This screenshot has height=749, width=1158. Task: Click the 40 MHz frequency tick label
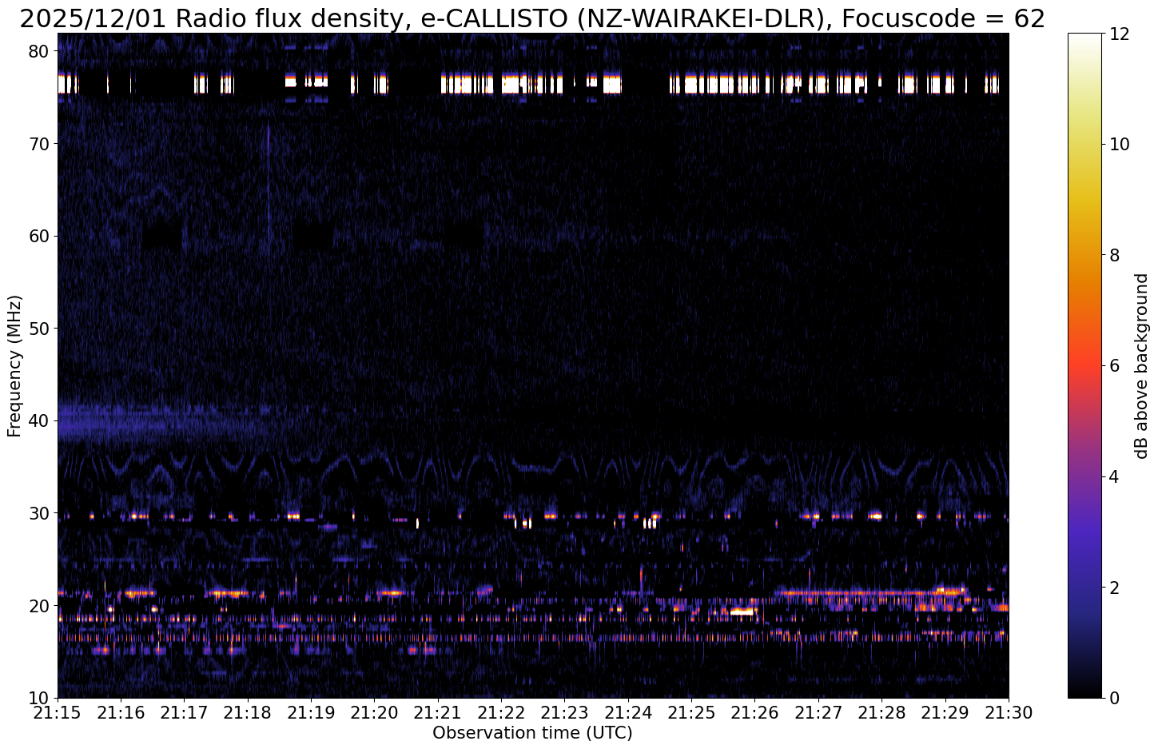pos(40,420)
